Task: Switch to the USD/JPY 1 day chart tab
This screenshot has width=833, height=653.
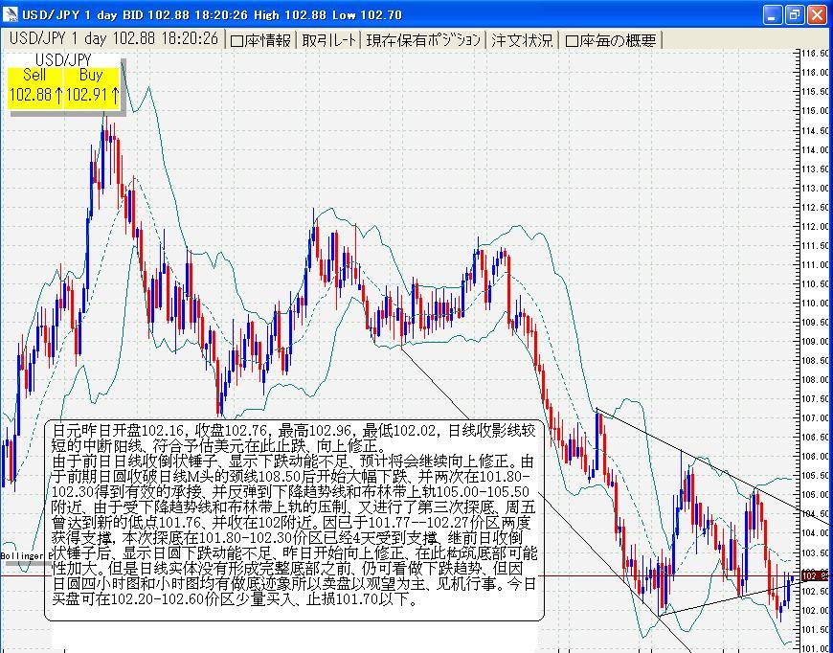Action: tap(114, 39)
